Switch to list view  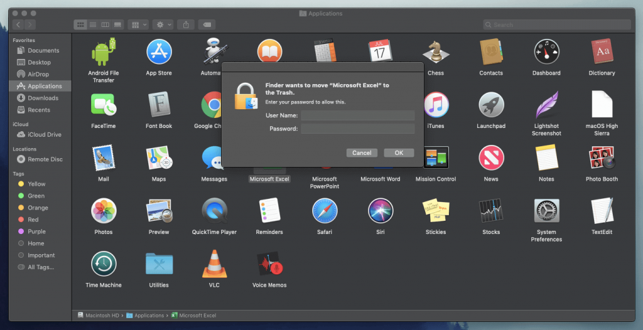coord(93,24)
